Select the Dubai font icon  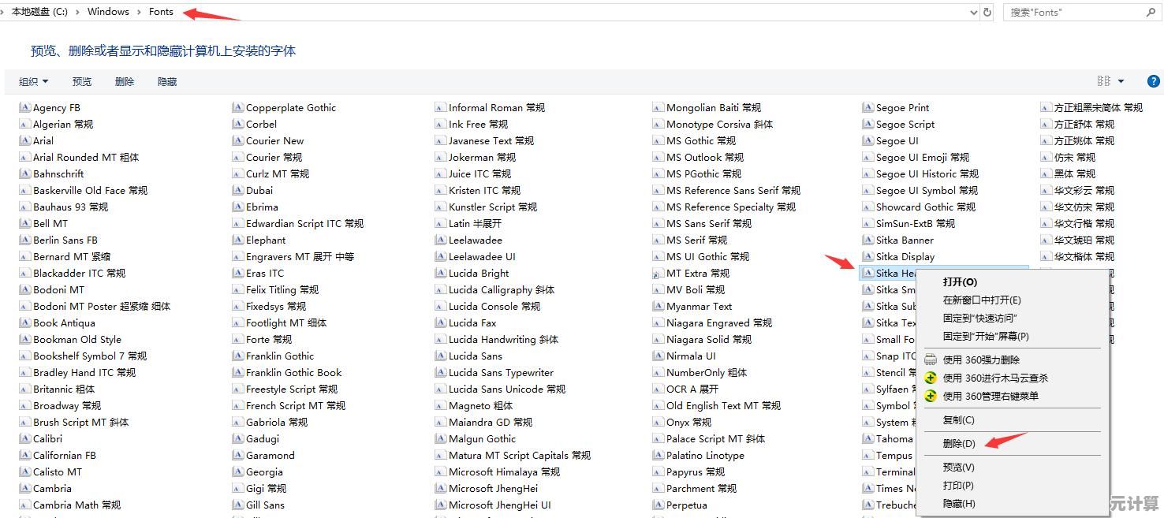[x=237, y=190]
